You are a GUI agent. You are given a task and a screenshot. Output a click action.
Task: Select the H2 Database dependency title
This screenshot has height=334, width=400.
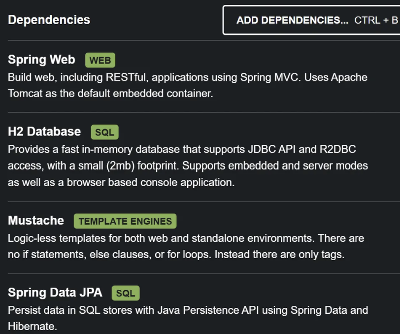click(44, 132)
